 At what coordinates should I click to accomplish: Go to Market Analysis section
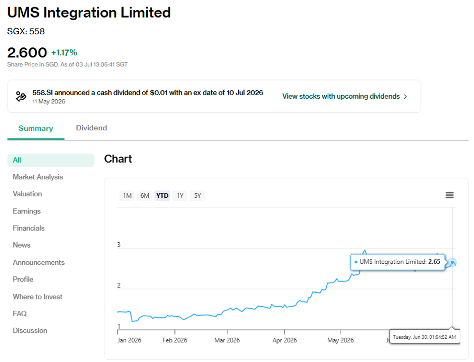click(x=38, y=177)
